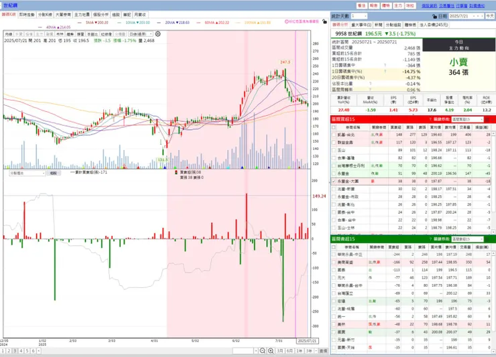The width and height of the screenshot is (496, 357).
Task: Click the 今天 button
Action: pyautogui.click(x=490, y=16)
